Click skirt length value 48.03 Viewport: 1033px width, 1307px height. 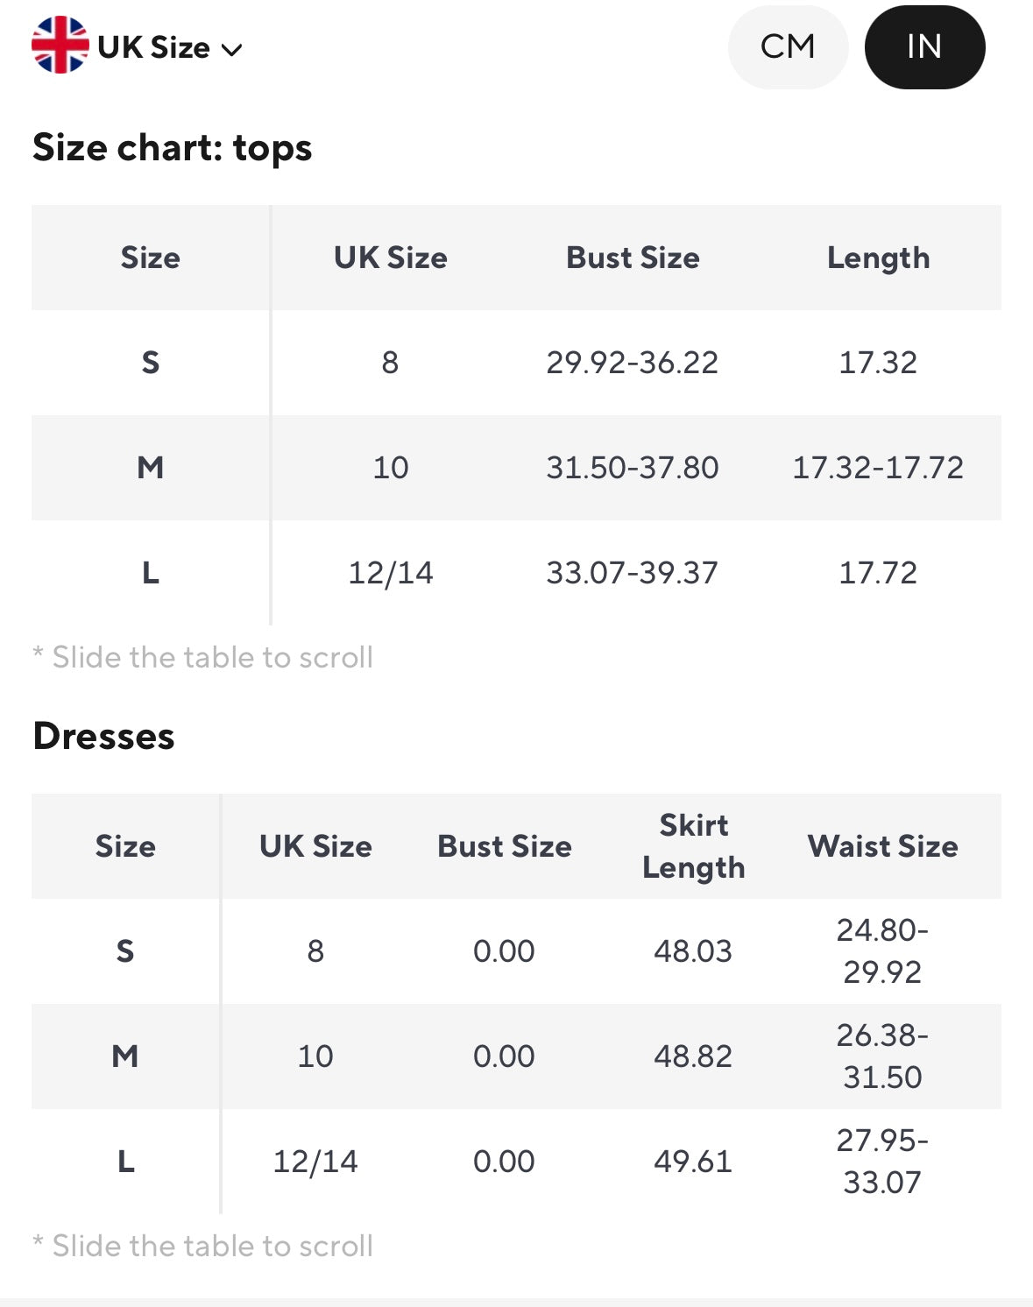pyautogui.click(x=693, y=951)
